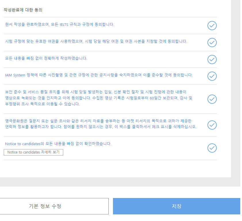The height and width of the screenshot is (221, 242).
Task: Toggle the valid passport agreement checkmark
Action: tap(212, 43)
